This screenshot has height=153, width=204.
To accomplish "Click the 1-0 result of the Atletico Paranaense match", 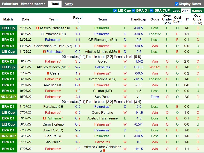I will click(78, 28).
